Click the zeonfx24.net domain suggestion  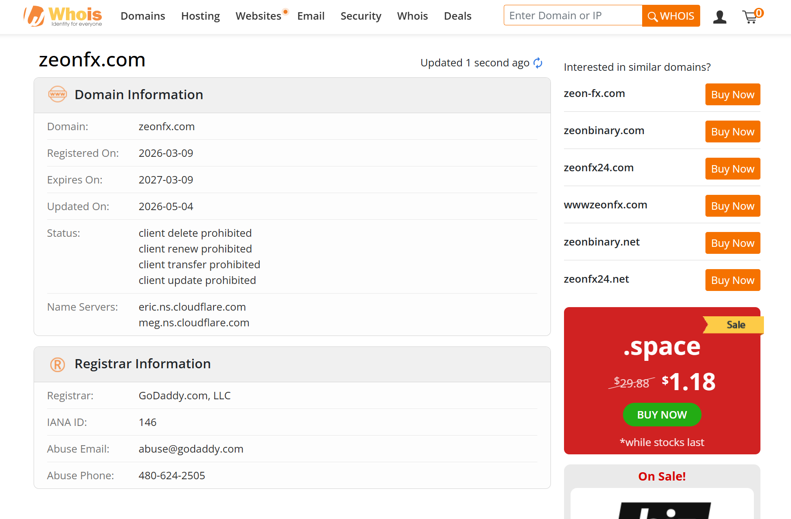click(596, 279)
